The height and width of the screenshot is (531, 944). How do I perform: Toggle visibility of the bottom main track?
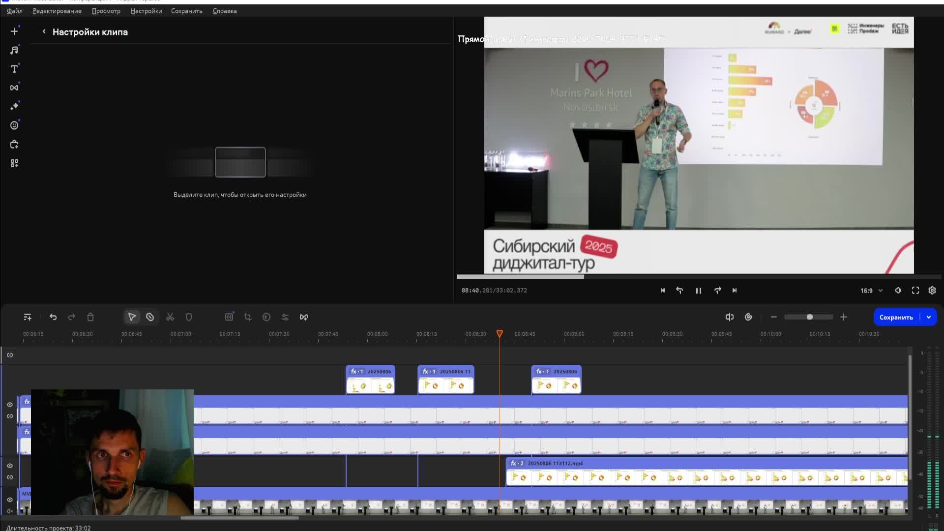(10, 500)
